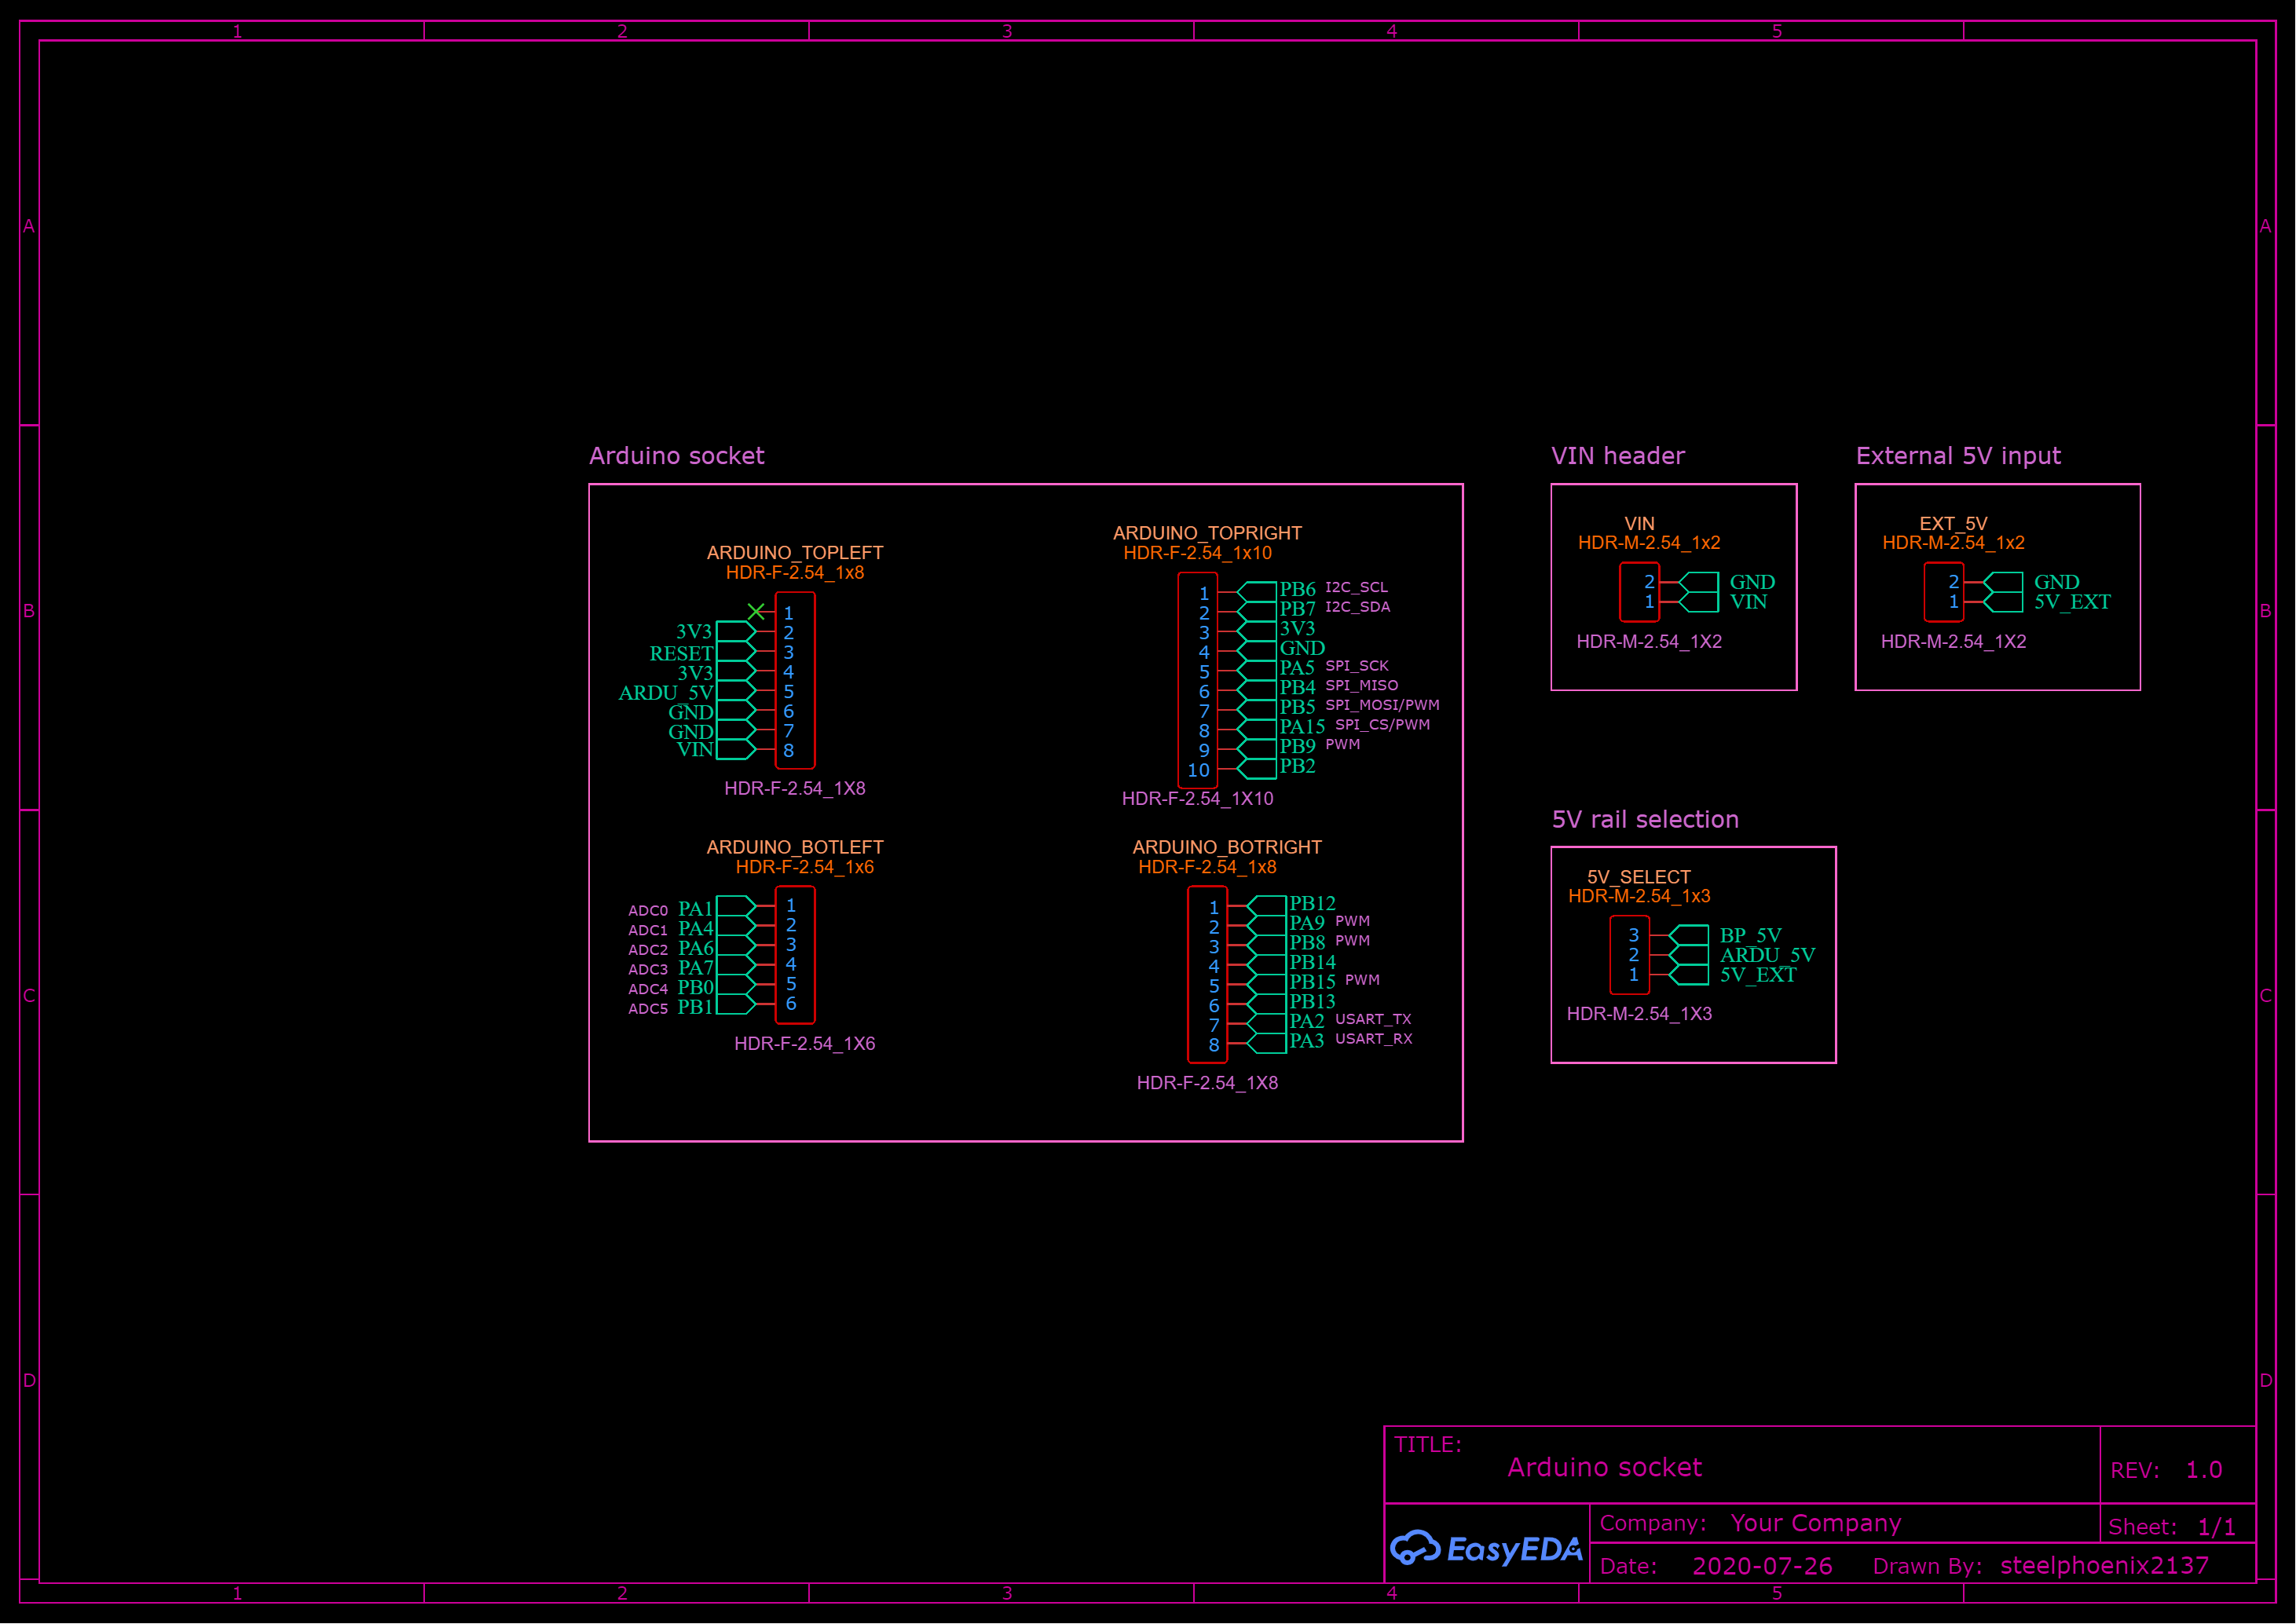Click the I2C_SDA annotation text
Image resolution: width=2296 pixels, height=1624 pixels.
[1357, 607]
